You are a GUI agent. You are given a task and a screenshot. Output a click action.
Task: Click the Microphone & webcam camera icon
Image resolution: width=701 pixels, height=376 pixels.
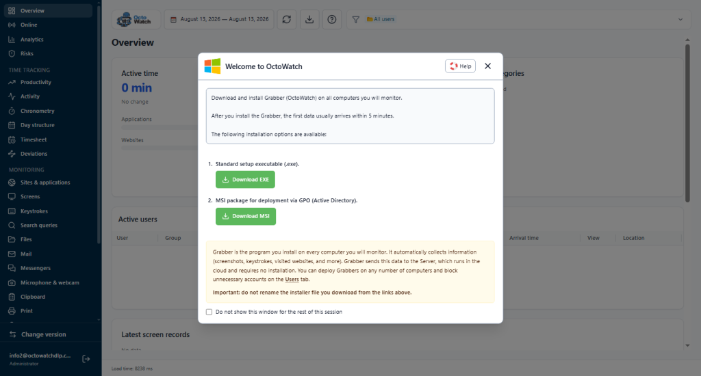12,282
